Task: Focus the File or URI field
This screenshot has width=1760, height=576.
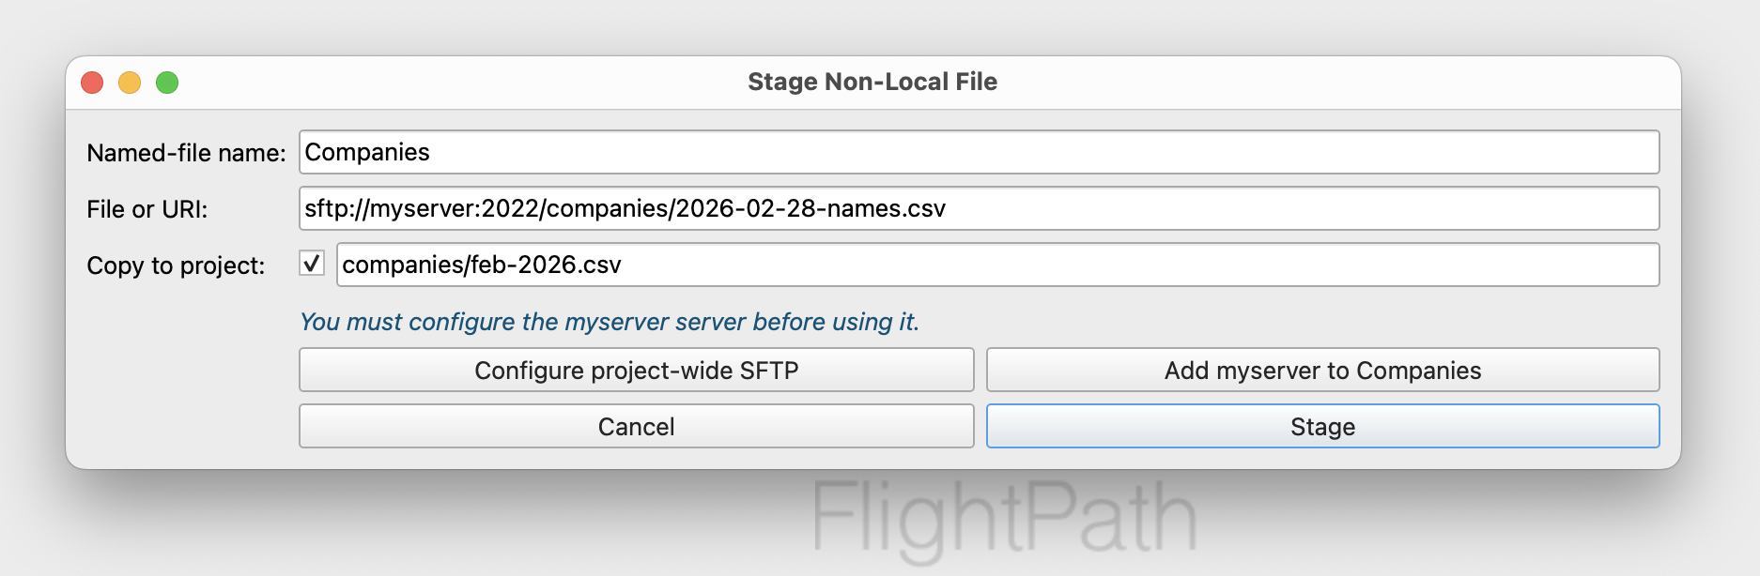Action: [979, 208]
